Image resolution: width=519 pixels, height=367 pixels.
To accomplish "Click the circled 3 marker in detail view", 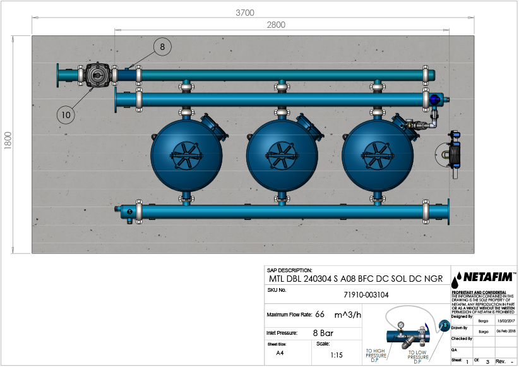I will (443, 325).
